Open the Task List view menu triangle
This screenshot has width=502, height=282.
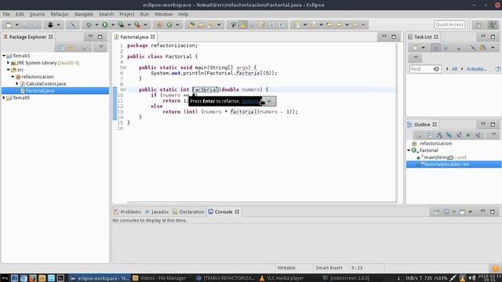pyautogui.click(x=416, y=57)
